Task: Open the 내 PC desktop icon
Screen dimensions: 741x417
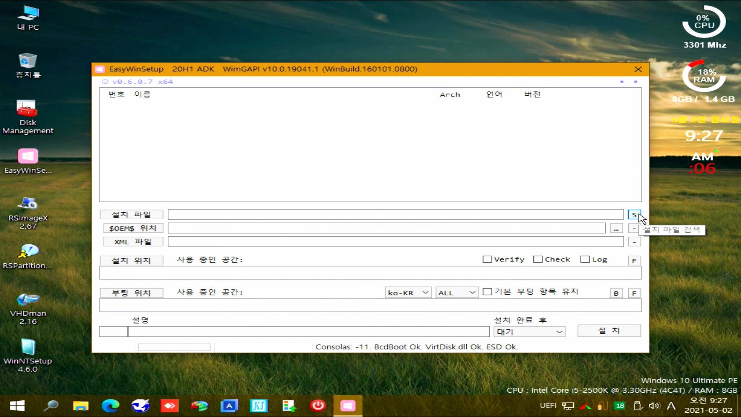Action: [28, 18]
